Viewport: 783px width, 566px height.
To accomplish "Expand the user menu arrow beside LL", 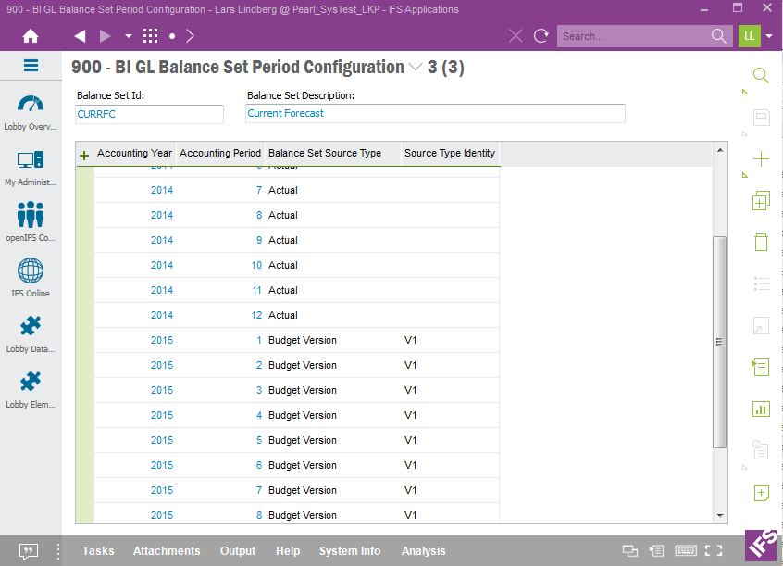I will (769, 36).
